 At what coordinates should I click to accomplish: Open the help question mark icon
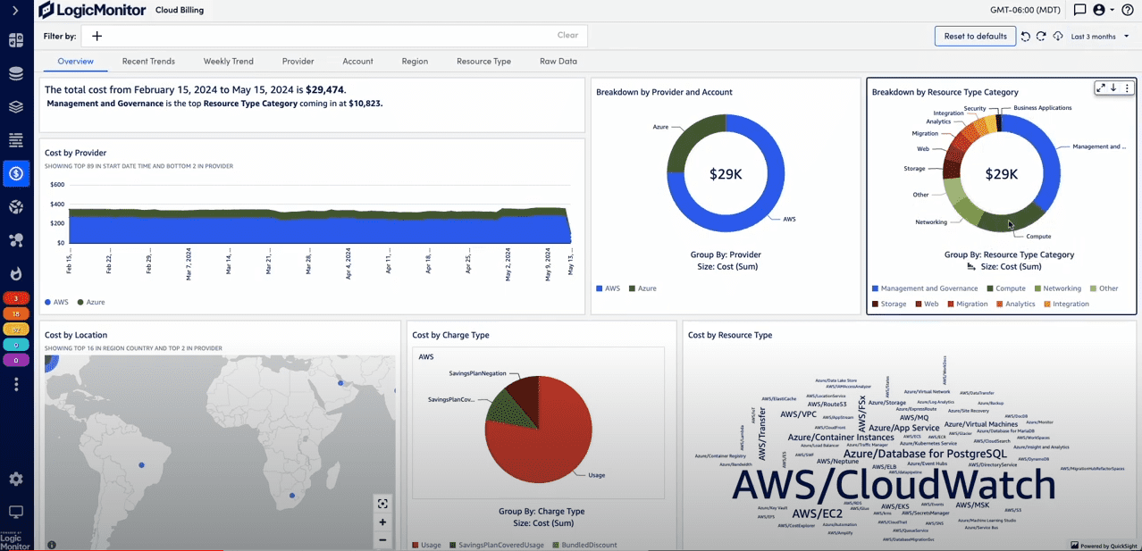(x=1128, y=11)
